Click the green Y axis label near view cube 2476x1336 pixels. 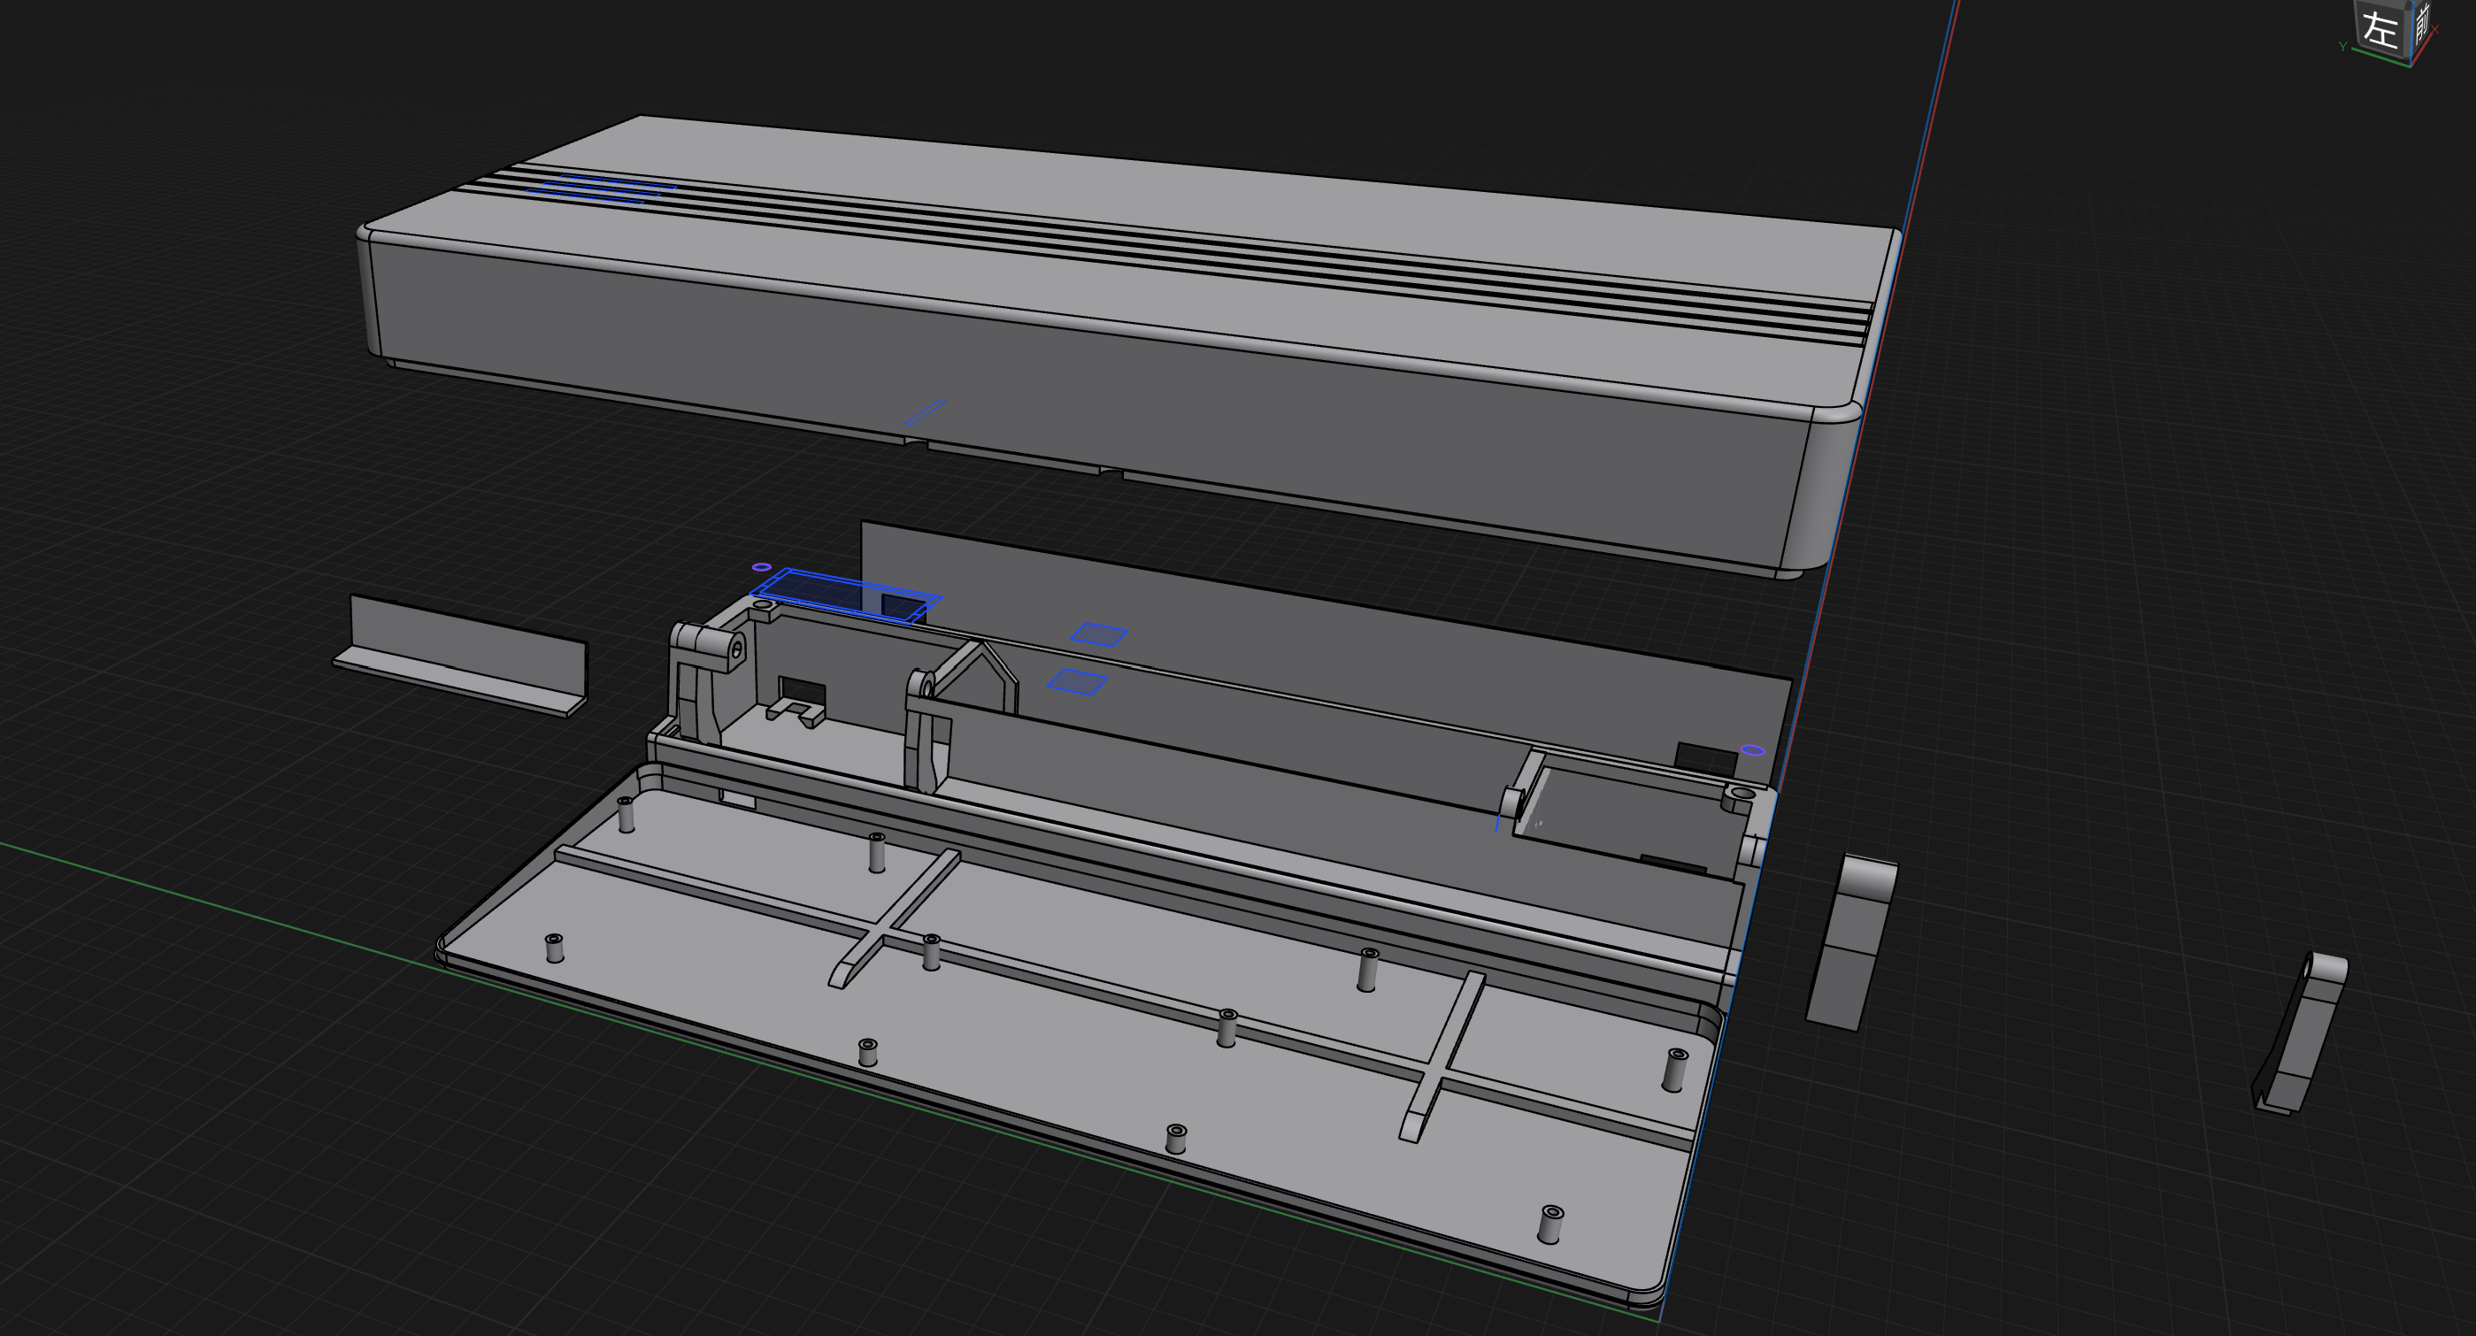pos(2342,46)
